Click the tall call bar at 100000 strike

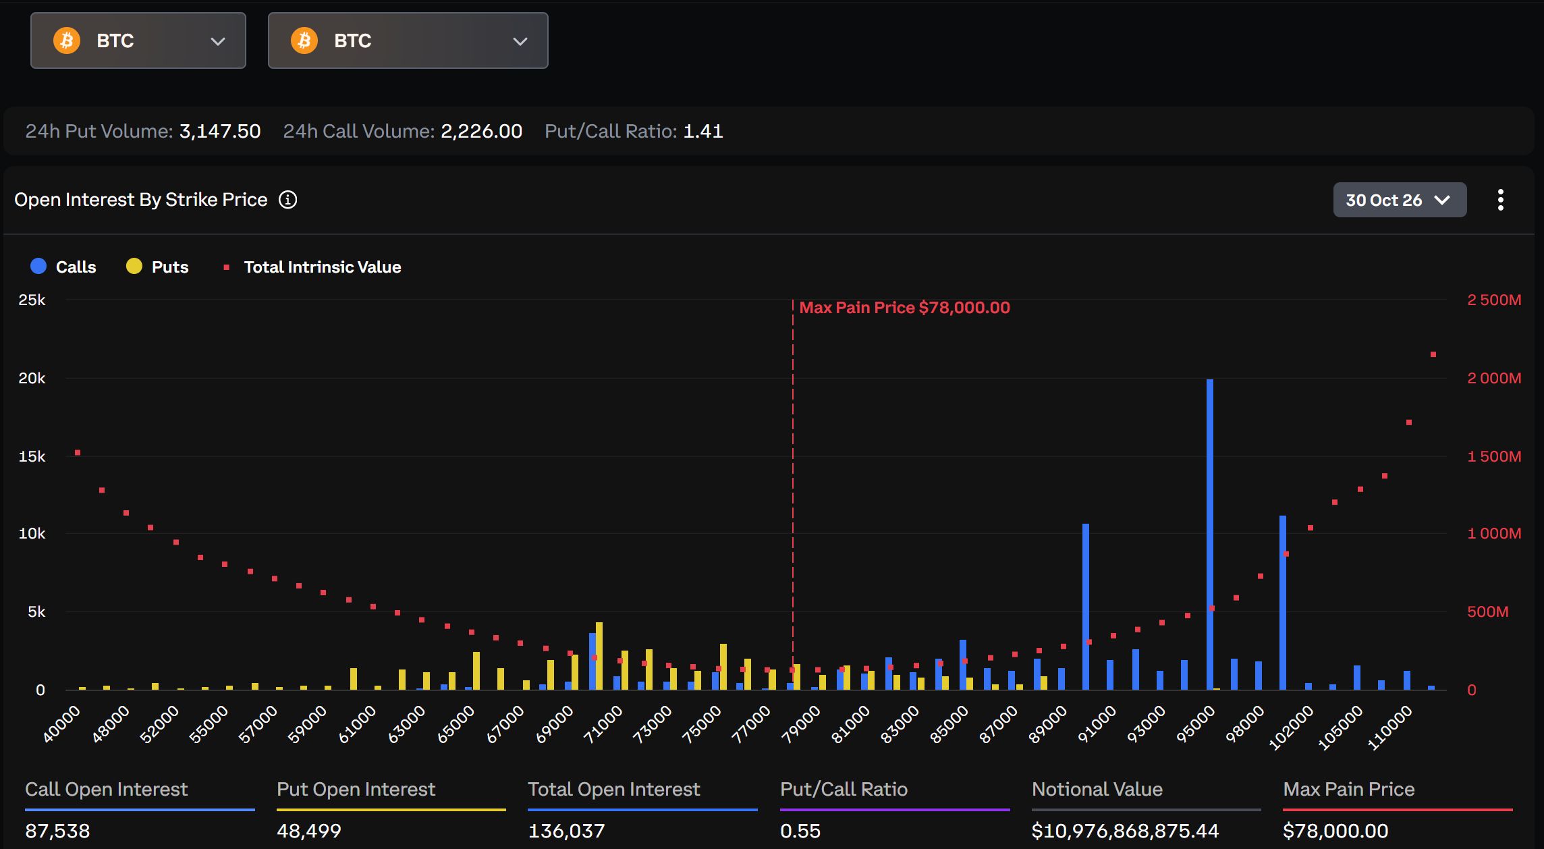coord(1283,603)
